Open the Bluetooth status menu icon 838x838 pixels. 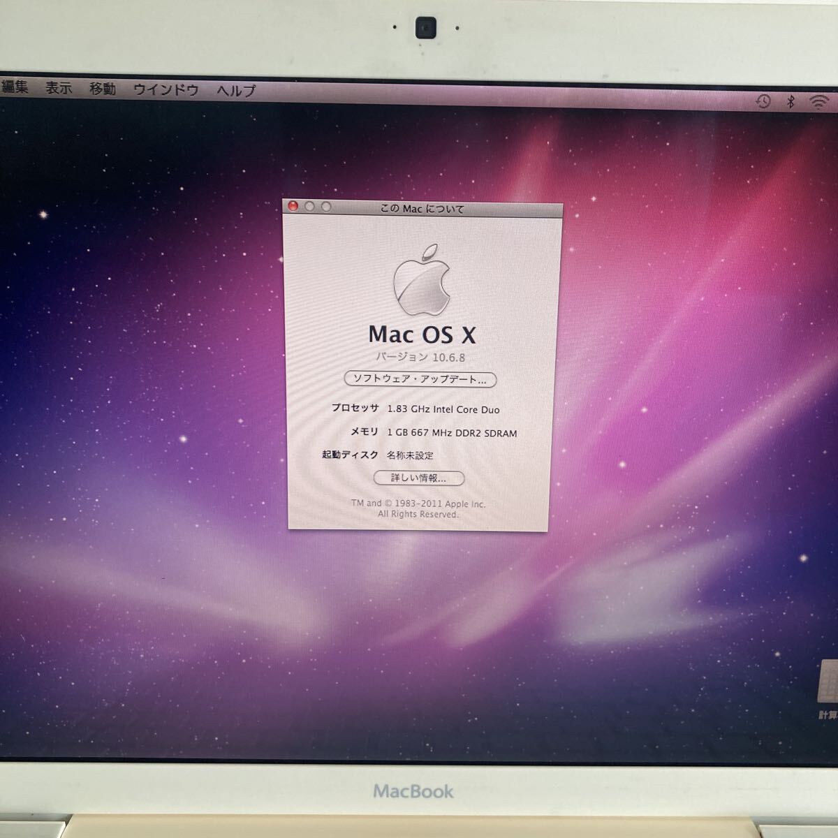pos(791,102)
